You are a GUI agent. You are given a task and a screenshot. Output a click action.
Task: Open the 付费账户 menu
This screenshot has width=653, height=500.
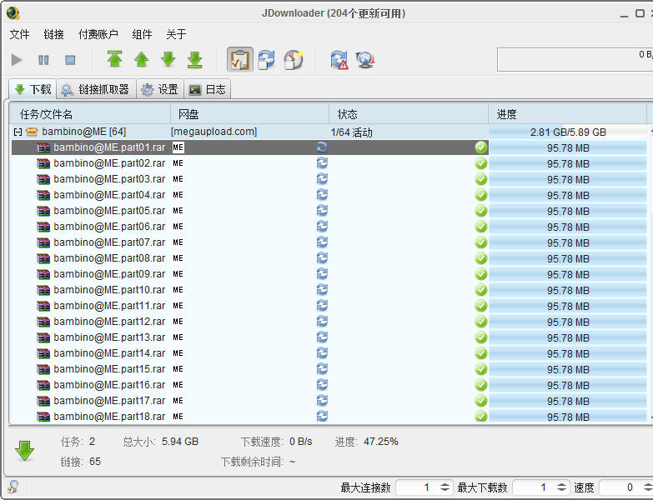point(98,34)
